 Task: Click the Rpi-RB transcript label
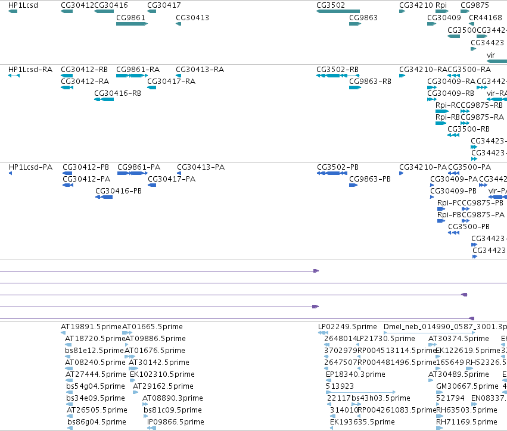point(447,117)
